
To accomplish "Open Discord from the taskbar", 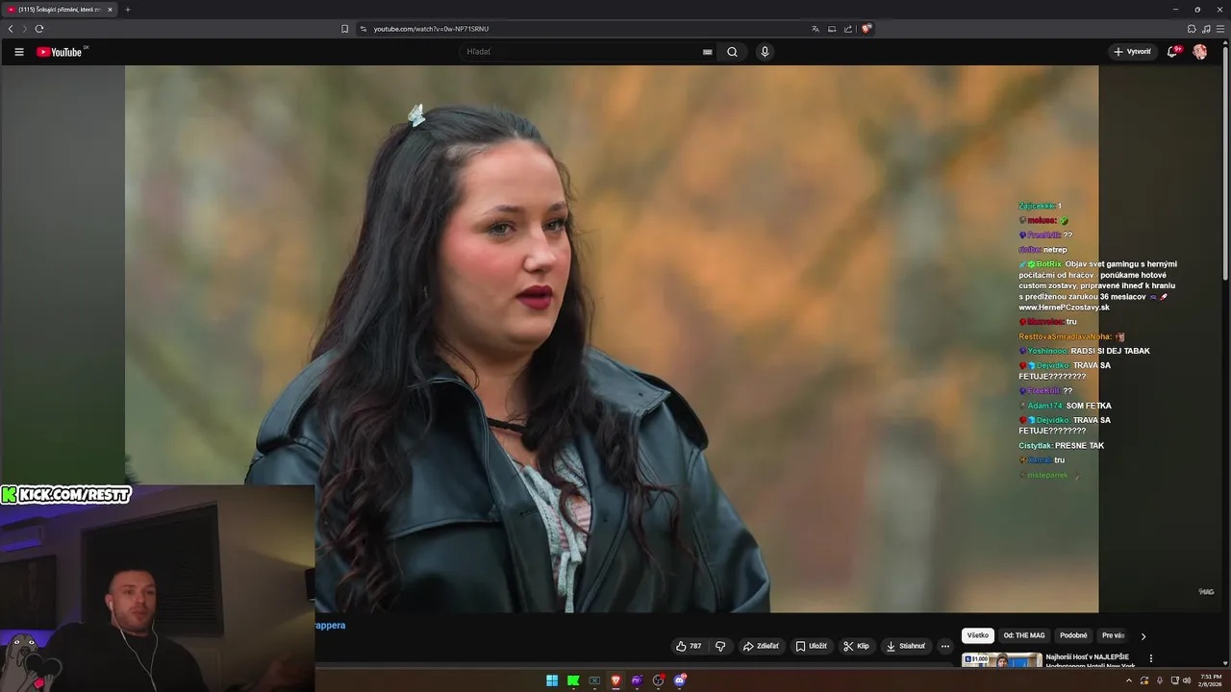I will pos(680,680).
